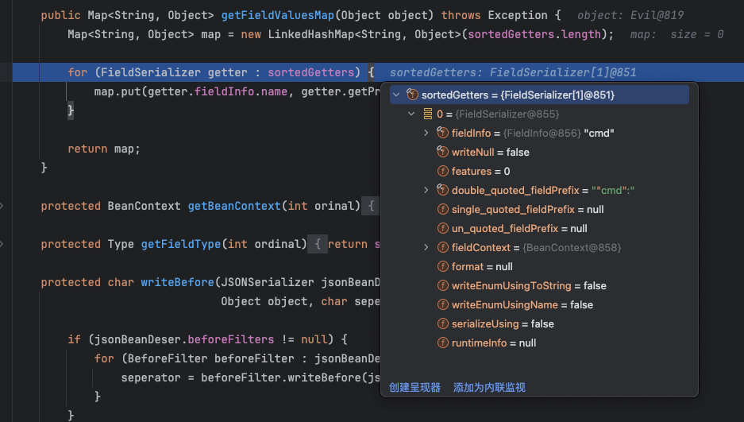The image size is (744, 422).
Task: Expand folded body of getBeanContext method
Action: point(368,206)
